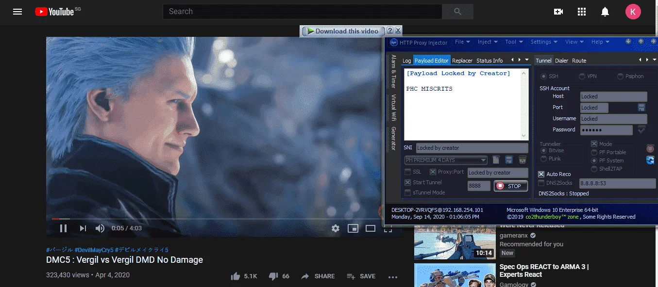The height and width of the screenshot is (287, 658).
Task: Open the Tool dropdown menu
Action: pos(513,42)
